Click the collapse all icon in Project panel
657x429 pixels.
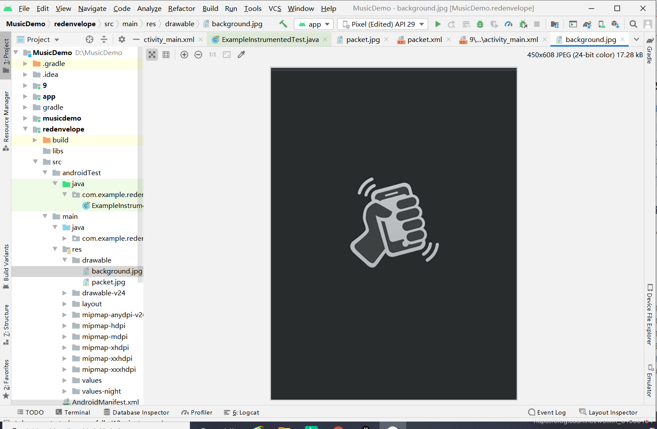click(104, 39)
